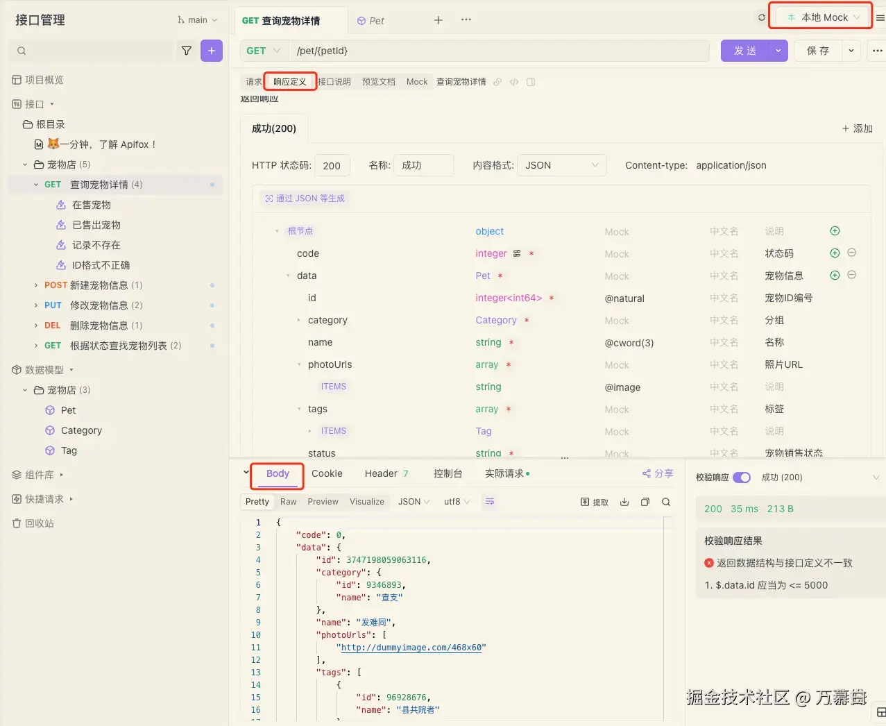Click the dummyimage.com URL link

[x=411, y=648]
